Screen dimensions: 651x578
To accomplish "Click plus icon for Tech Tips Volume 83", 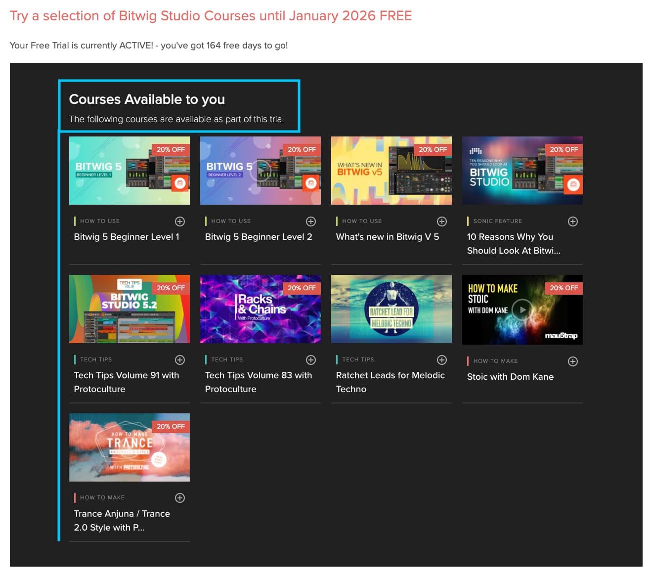I will [311, 360].
